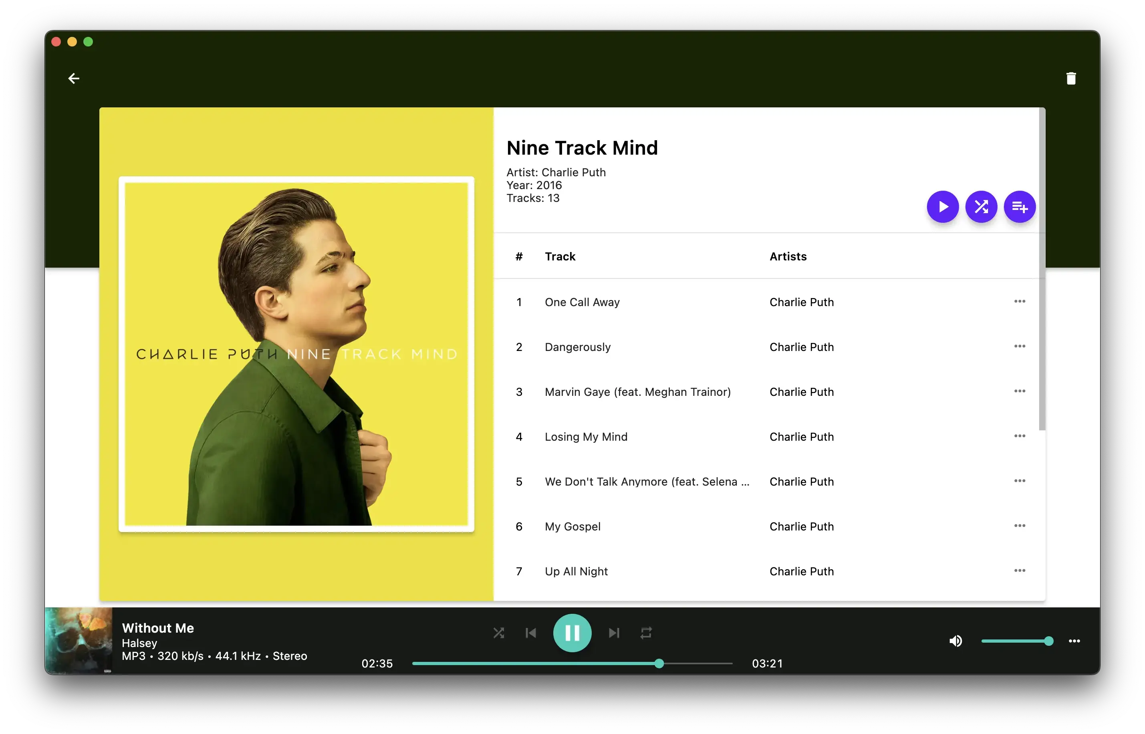Go to the previous track
The image size is (1145, 734).
pyautogui.click(x=531, y=633)
